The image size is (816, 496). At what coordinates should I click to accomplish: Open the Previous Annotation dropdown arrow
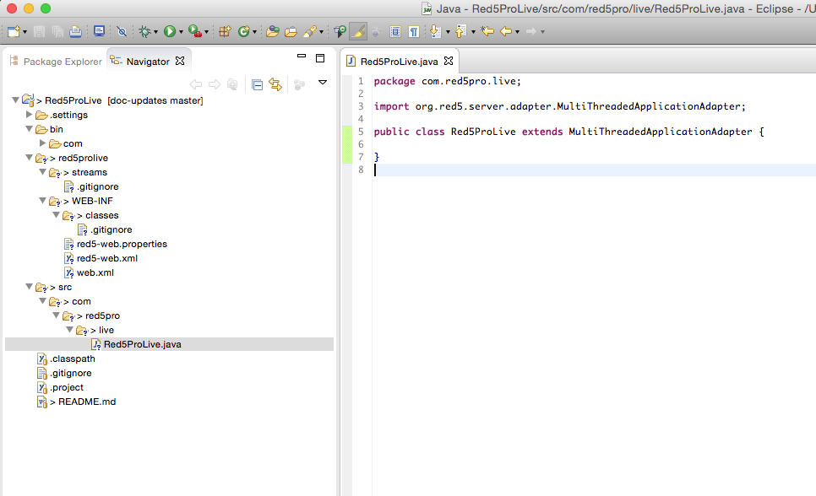[x=472, y=32]
